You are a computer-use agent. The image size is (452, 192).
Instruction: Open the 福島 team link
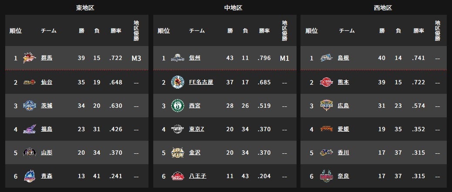pyautogui.click(x=47, y=129)
